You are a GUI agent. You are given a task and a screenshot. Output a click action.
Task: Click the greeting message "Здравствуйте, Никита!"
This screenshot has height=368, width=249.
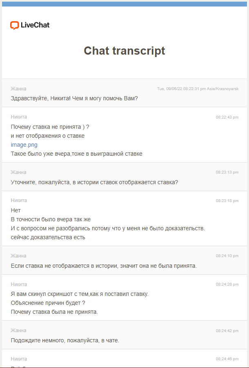pyautogui.click(x=74, y=98)
